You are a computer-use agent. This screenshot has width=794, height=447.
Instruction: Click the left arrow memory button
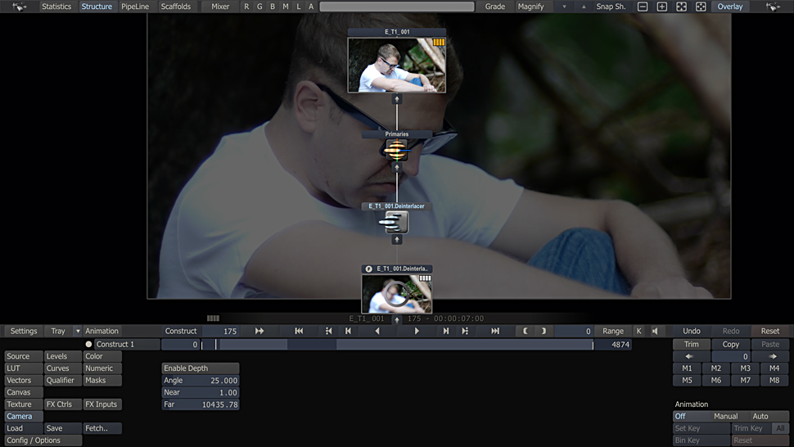689,357
